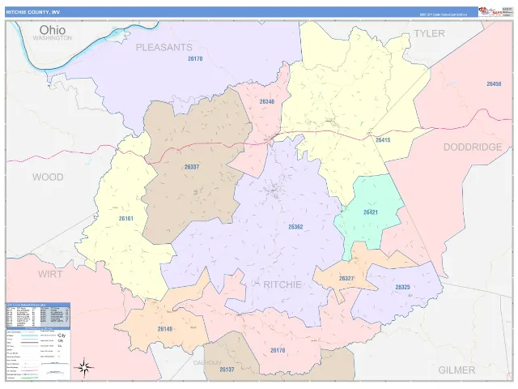The image size is (518, 389).
Task: Click the compass rose icon
Action: click(84, 367)
